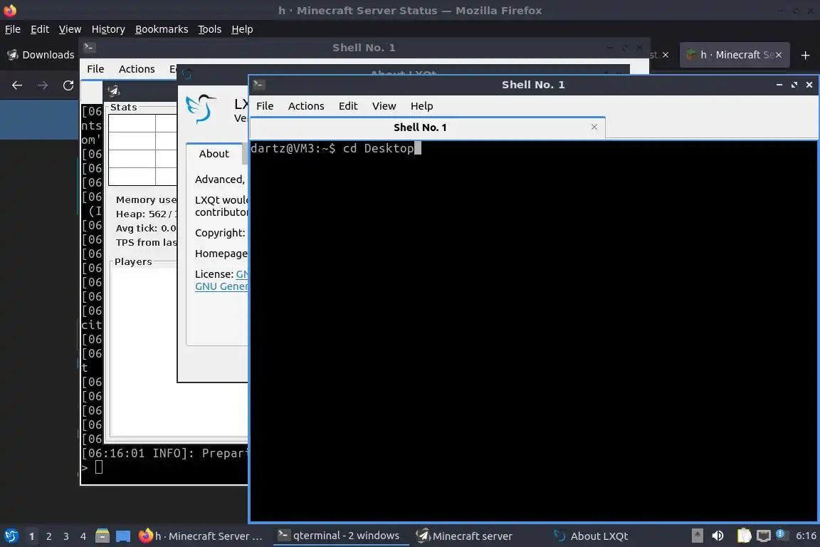Open Firefox File menu
Screen dimensions: 820x547
pos(13,29)
